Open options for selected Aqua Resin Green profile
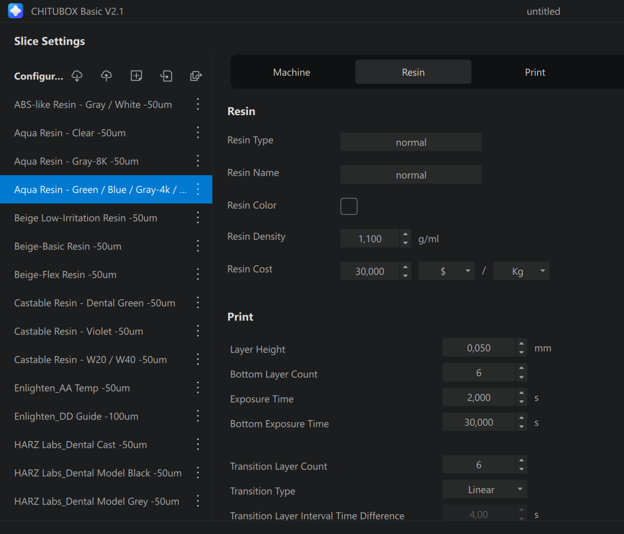The width and height of the screenshot is (624, 534). click(x=198, y=189)
